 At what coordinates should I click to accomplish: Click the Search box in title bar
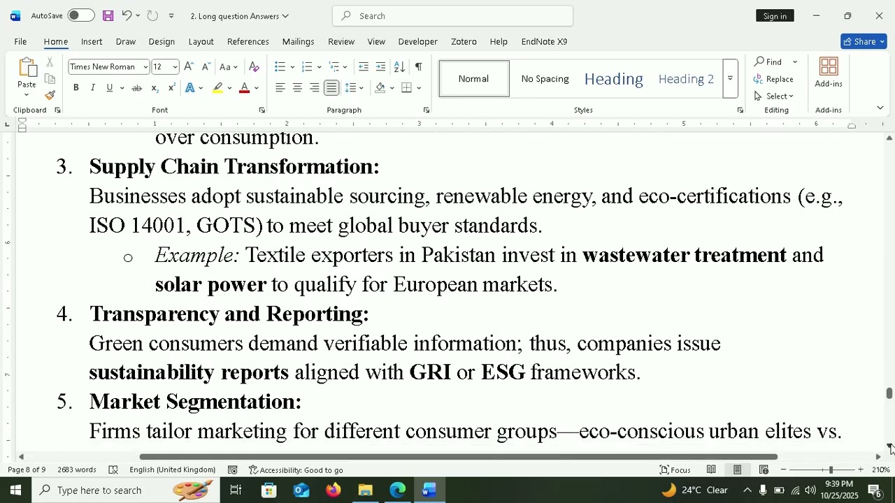[452, 15]
